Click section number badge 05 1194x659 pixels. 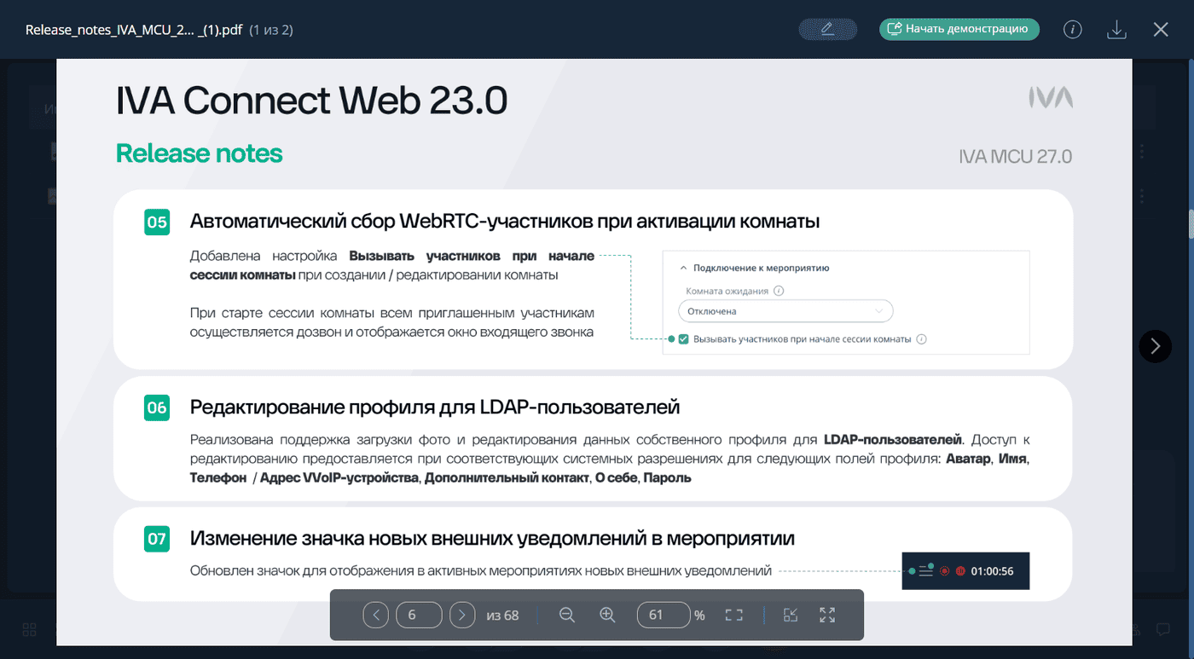[x=157, y=223]
